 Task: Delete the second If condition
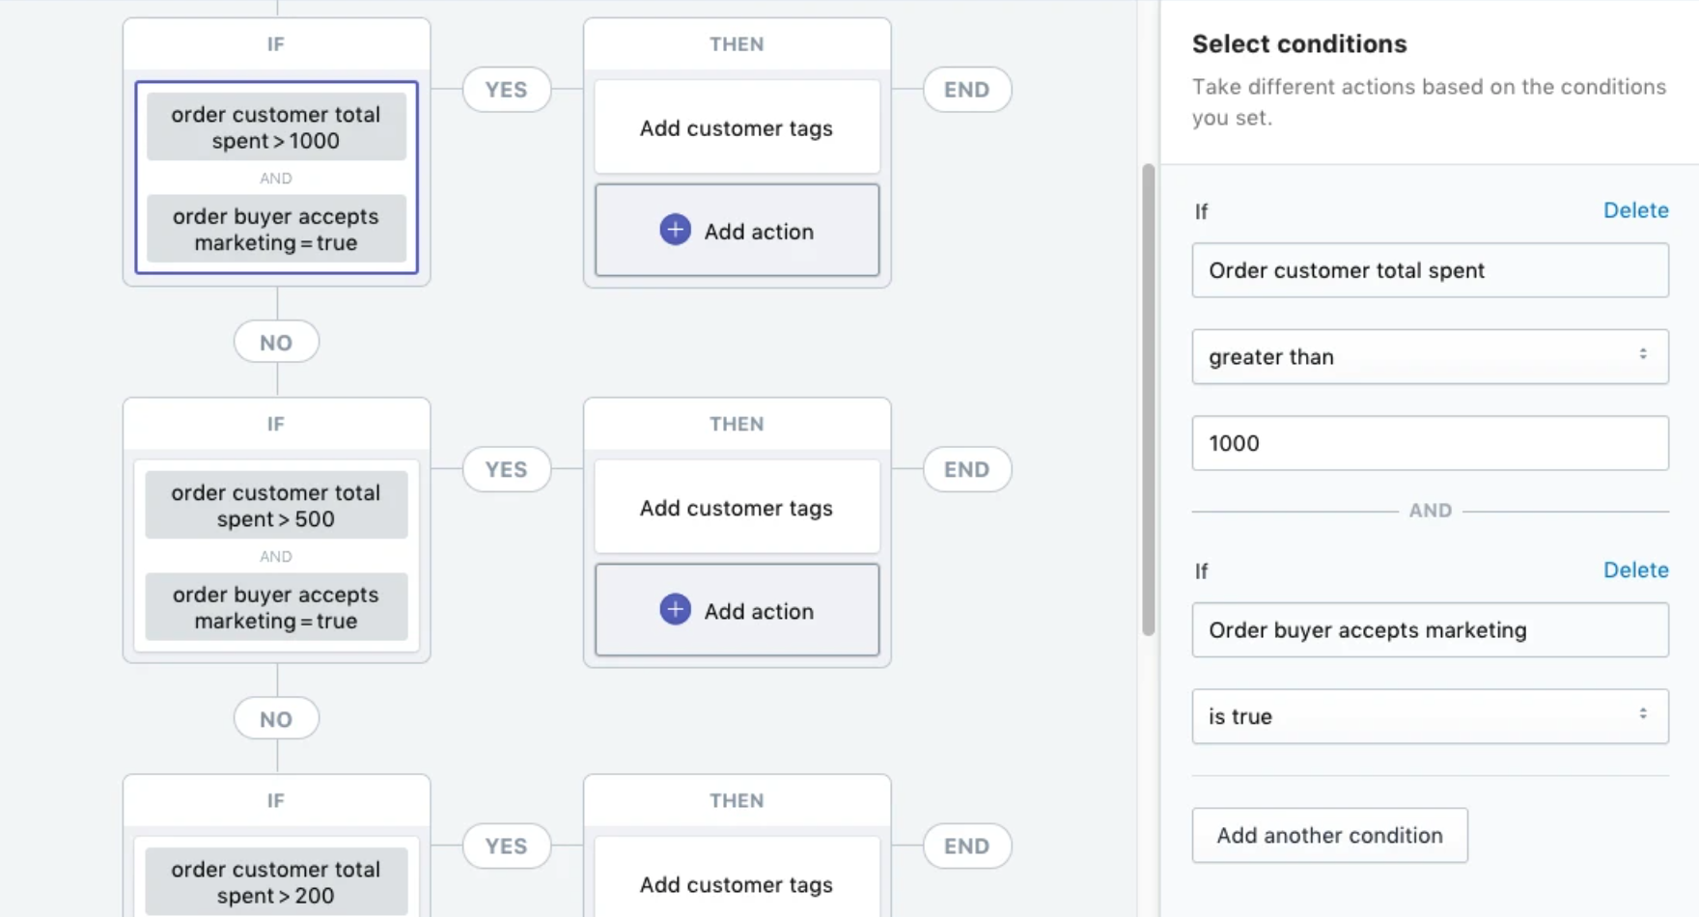(1635, 570)
